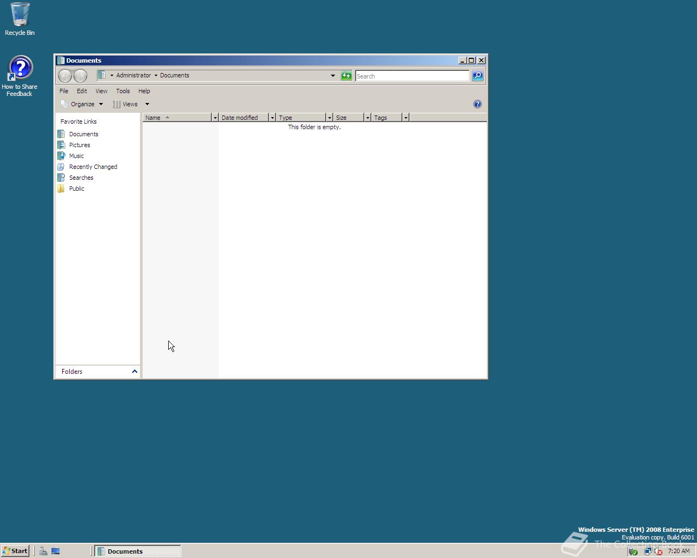The height and width of the screenshot is (558, 697).
Task: Open the address bar history dropdown
Action: coord(333,76)
